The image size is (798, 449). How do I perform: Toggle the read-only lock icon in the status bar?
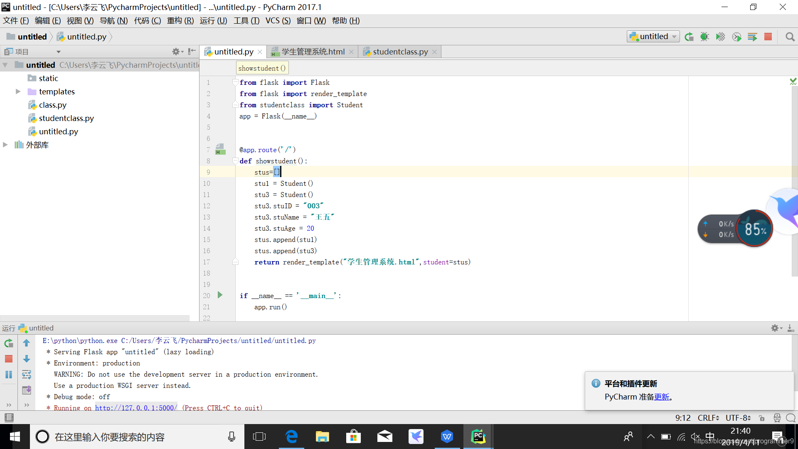[761, 418]
